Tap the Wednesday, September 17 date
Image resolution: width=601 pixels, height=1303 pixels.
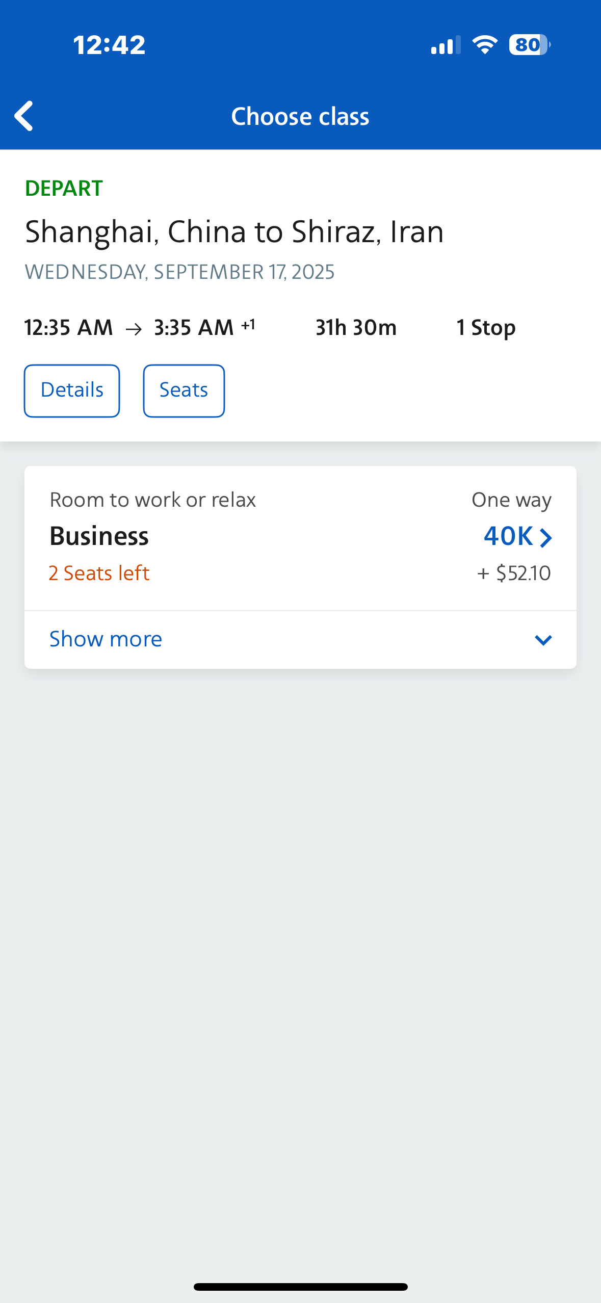[180, 272]
